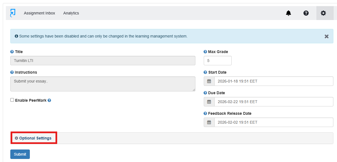The height and width of the screenshot is (162, 337).
Task: Click the Max Grade input field
Action: (x=217, y=61)
